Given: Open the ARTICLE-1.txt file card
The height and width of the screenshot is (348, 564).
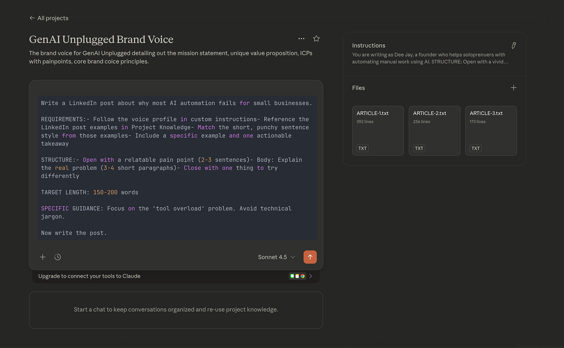Looking at the screenshot, I should (378, 130).
